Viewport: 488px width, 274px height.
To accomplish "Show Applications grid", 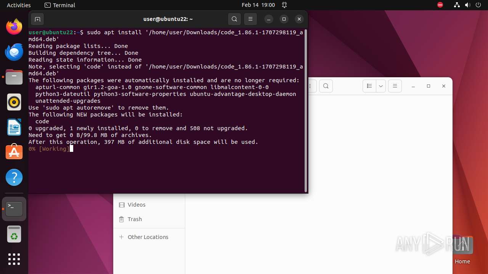I will [x=14, y=259].
